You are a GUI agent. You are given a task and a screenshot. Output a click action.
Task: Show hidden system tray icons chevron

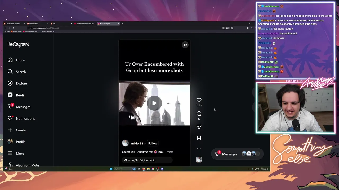tap(249, 169)
